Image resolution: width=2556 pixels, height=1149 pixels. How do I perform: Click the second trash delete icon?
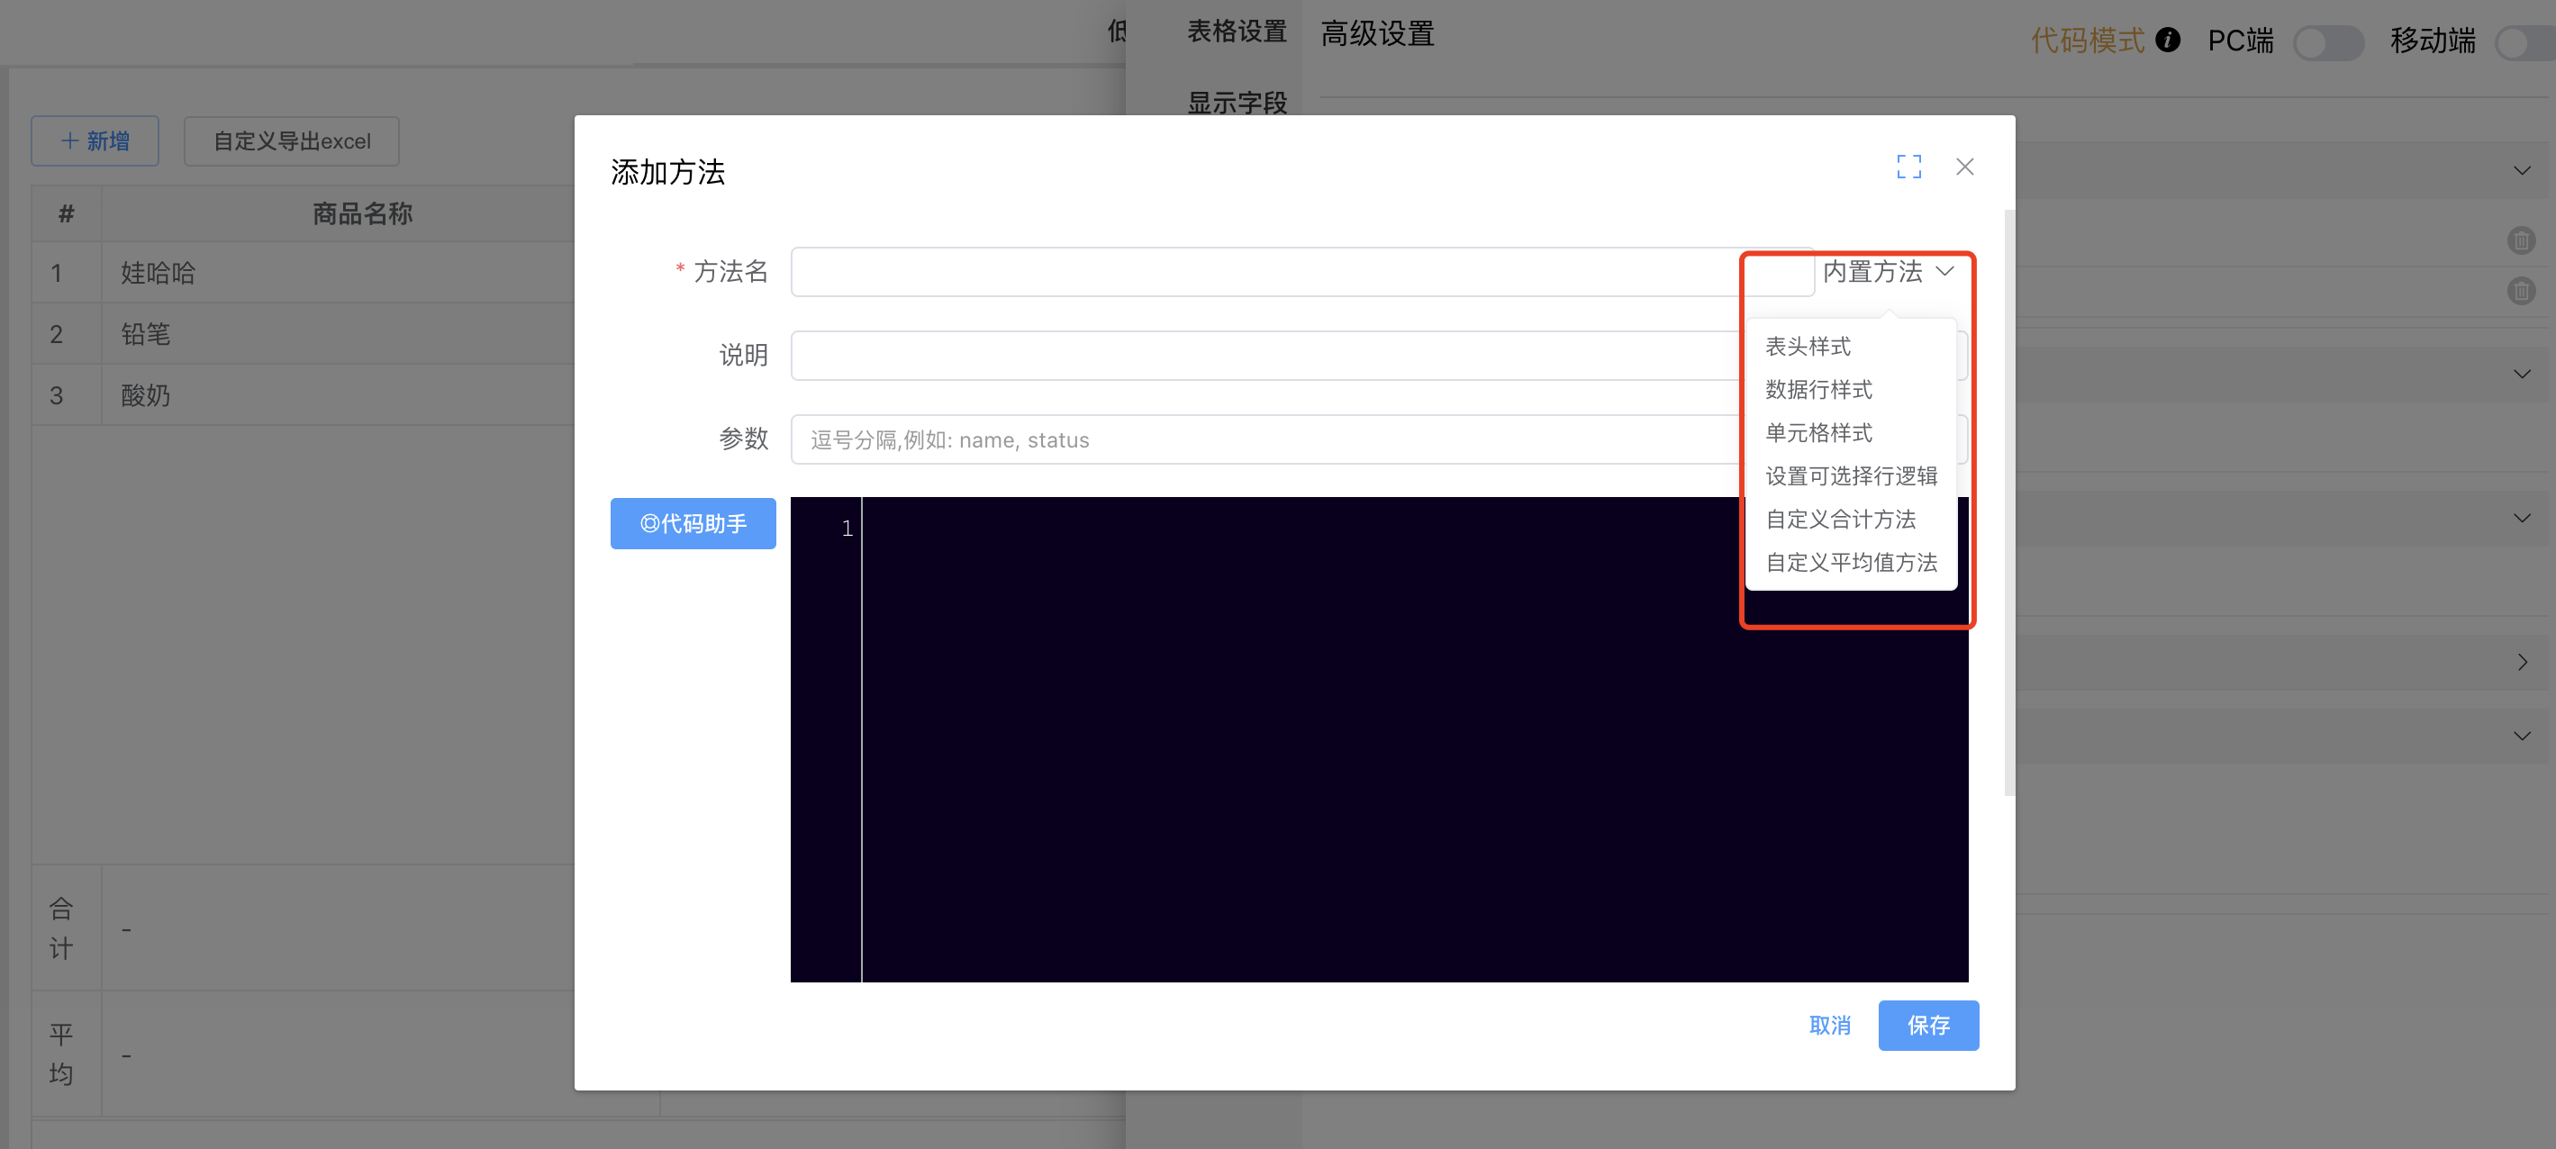coord(2520,291)
